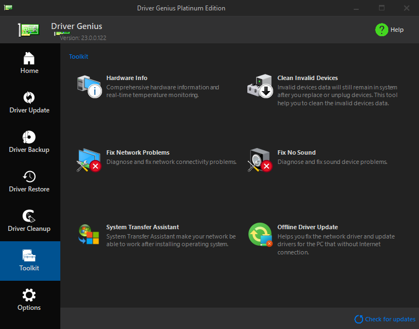This screenshot has height=329, width=419.
Task: Select the Driver Cleanup broom icon
Action: click(29, 216)
